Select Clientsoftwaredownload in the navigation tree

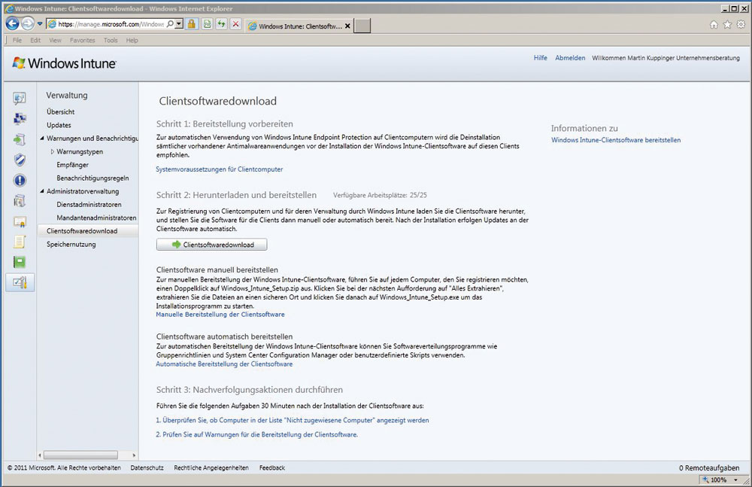(x=82, y=231)
